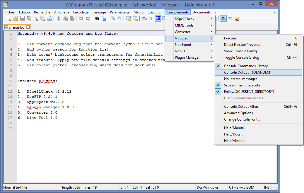Open the Exécution menu
The height and width of the screenshot is (193, 304).
(155, 12)
